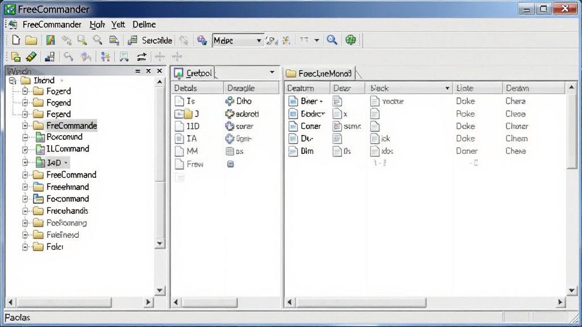Click the right pane vertical scrollbar down arrow
This screenshot has width=582, height=327.
572,291
